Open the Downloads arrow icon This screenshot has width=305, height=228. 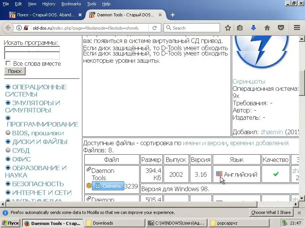[253, 28]
